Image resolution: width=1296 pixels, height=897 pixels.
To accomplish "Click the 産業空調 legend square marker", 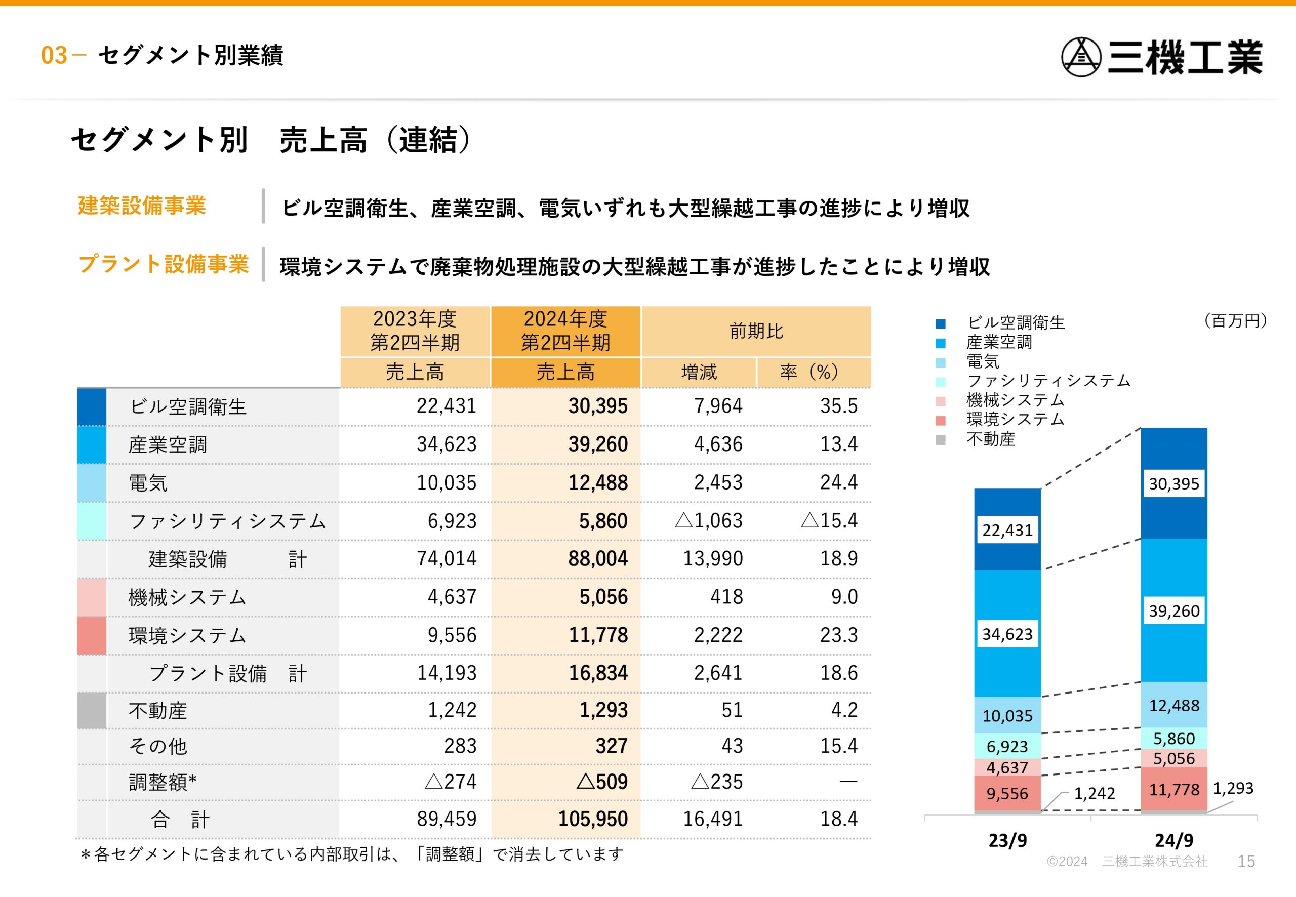I will (940, 343).
